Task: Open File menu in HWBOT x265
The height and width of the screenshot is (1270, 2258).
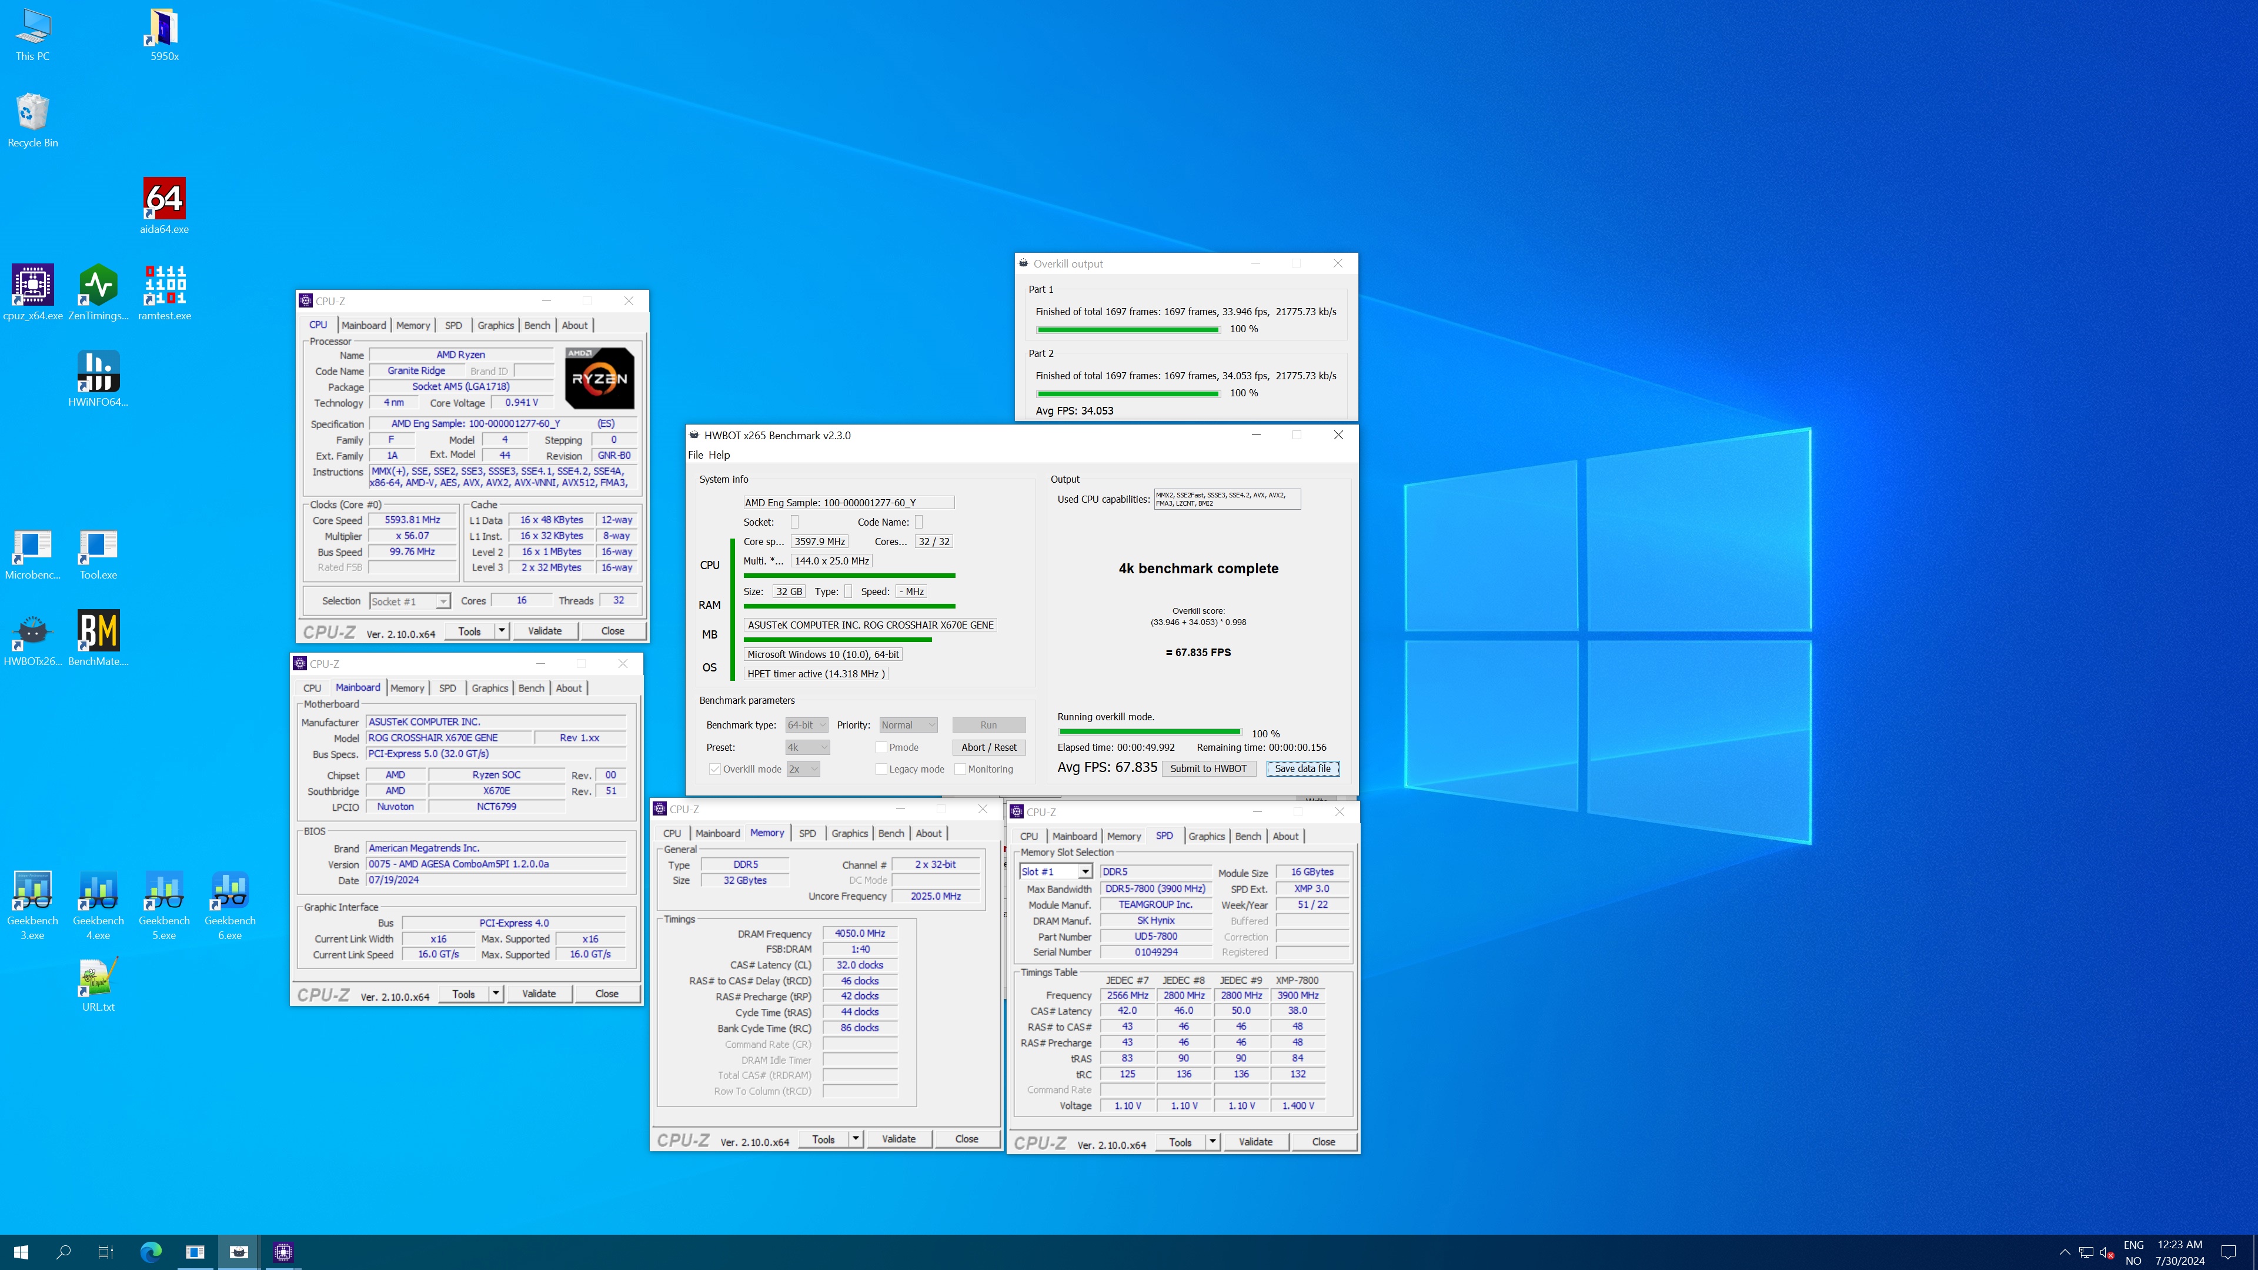Action: (x=695, y=455)
